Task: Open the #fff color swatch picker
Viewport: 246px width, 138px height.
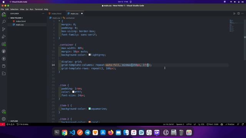Action: (73, 92)
